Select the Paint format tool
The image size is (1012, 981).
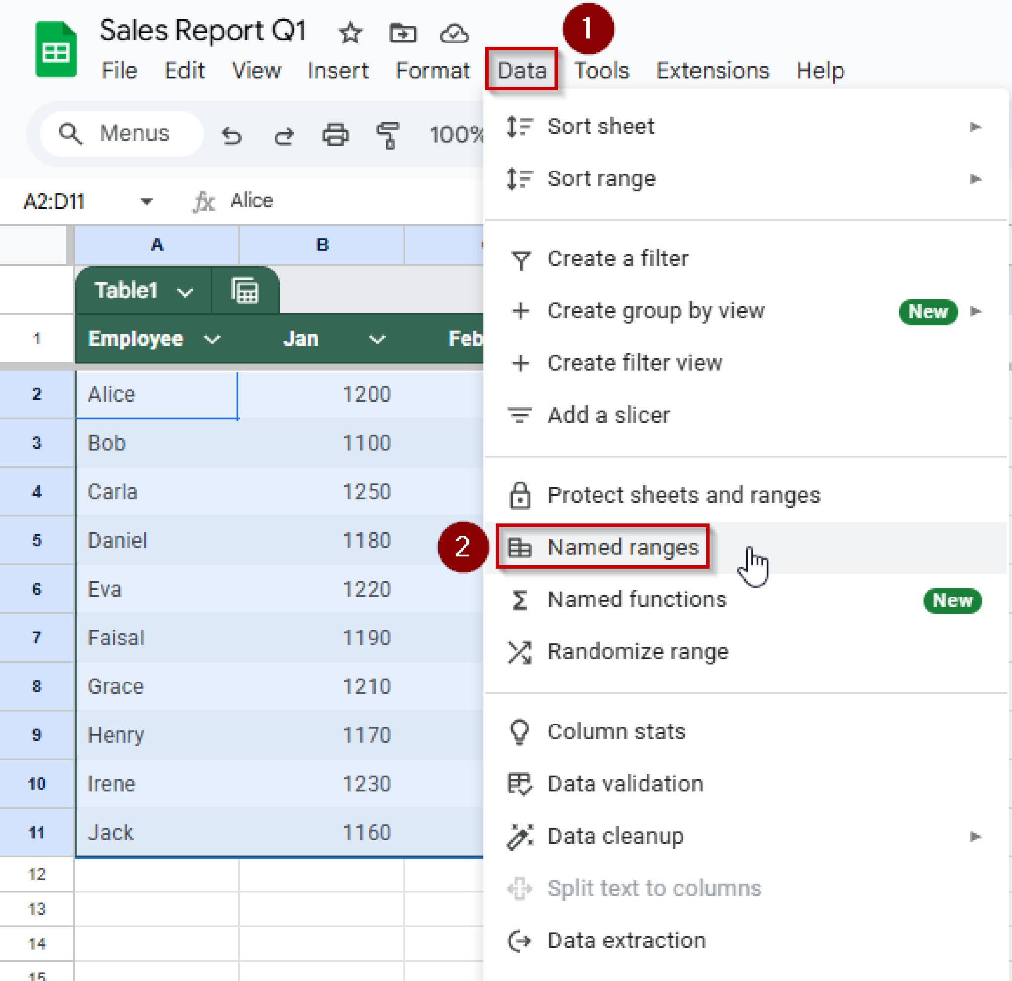(388, 135)
